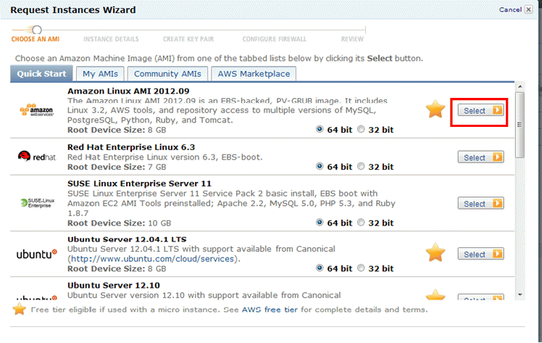The height and width of the screenshot is (343, 542).
Task: Open the ubuntu.com cloud services link
Action: point(152,259)
